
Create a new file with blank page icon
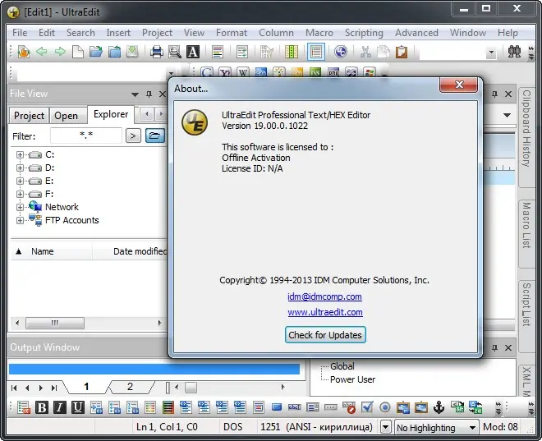click(78, 52)
